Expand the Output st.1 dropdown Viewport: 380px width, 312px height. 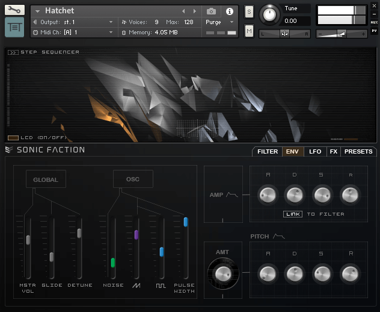pos(111,22)
